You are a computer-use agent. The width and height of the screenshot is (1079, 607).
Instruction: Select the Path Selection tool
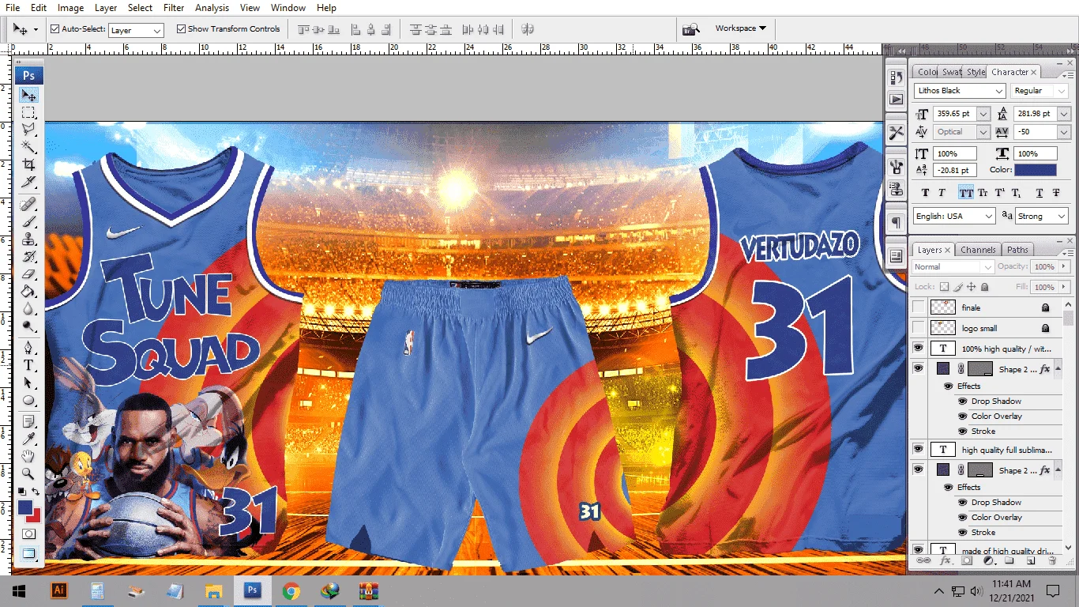tap(28, 383)
